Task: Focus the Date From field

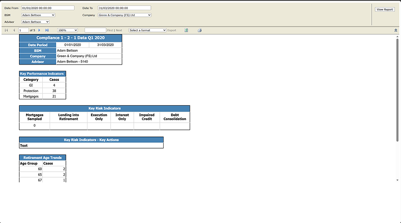Action: tap(48, 8)
